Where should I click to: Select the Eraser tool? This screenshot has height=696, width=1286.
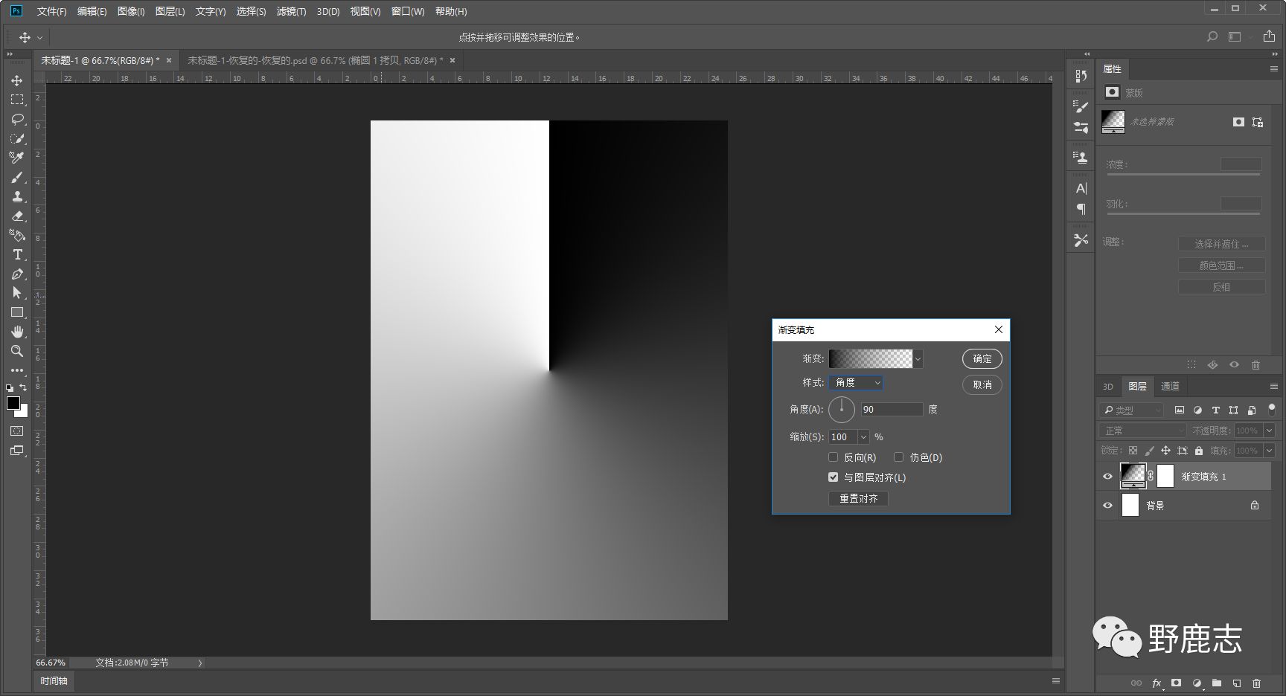(17, 216)
